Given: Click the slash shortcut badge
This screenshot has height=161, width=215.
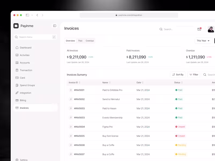Looking at the screenshot, I should 54,37.
